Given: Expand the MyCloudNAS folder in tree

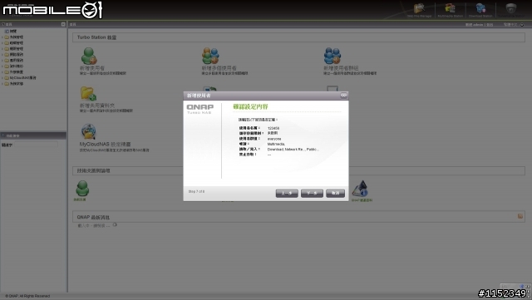Looking at the screenshot, I should (x=2, y=78).
